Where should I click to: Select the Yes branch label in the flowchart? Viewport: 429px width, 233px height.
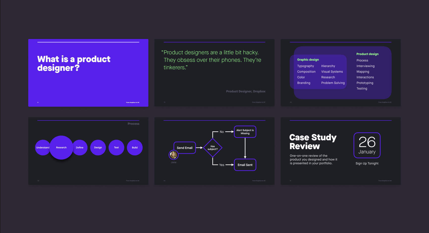click(222, 165)
